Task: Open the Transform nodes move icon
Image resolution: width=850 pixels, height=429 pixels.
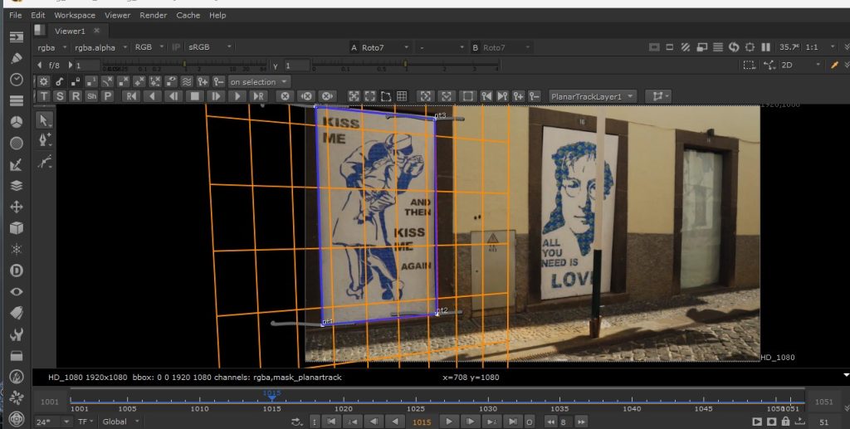Action: [17, 207]
